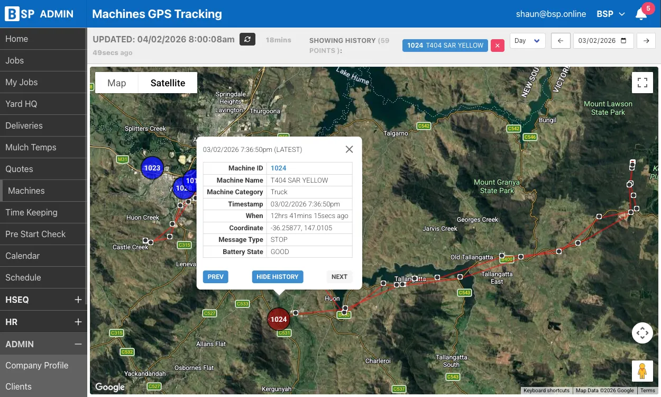Click the popup timestamp header (LATEST)
The width and height of the screenshot is (661, 397).
[253, 150]
